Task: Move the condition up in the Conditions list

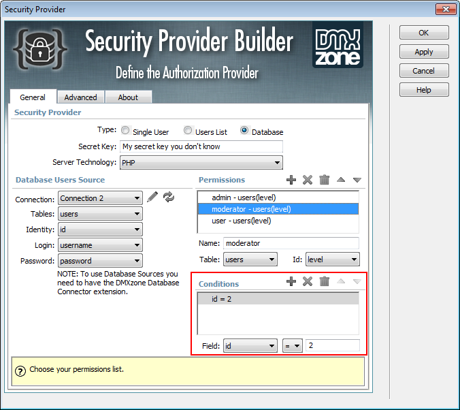Action: pos(341,281)
